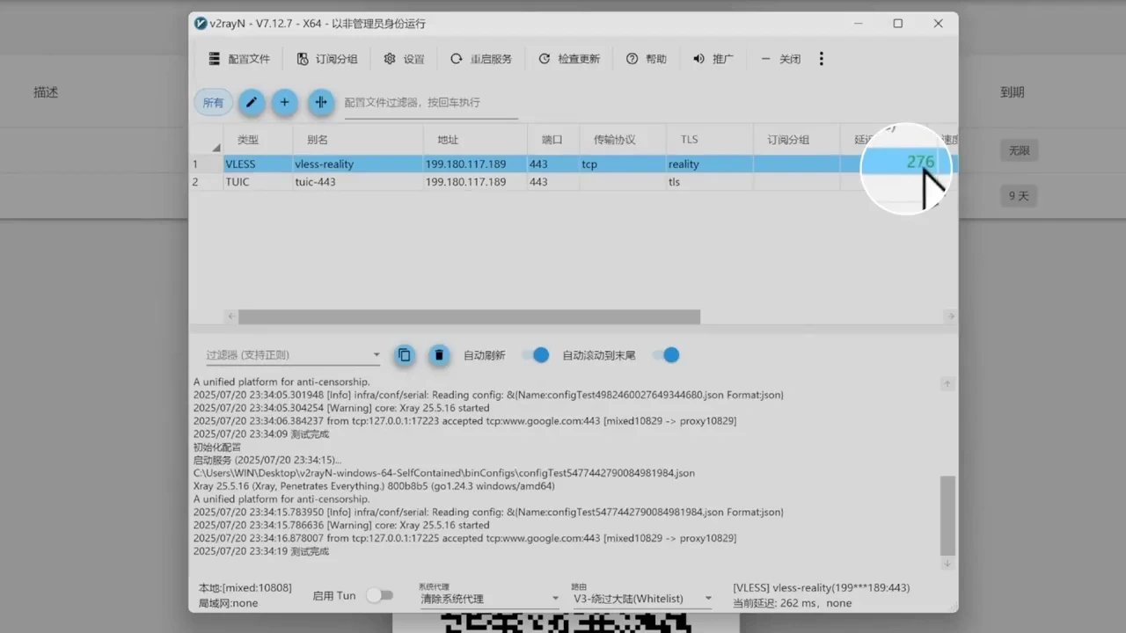
Task: Click the 关闭 toolbar button
Action: pos(779,59)
